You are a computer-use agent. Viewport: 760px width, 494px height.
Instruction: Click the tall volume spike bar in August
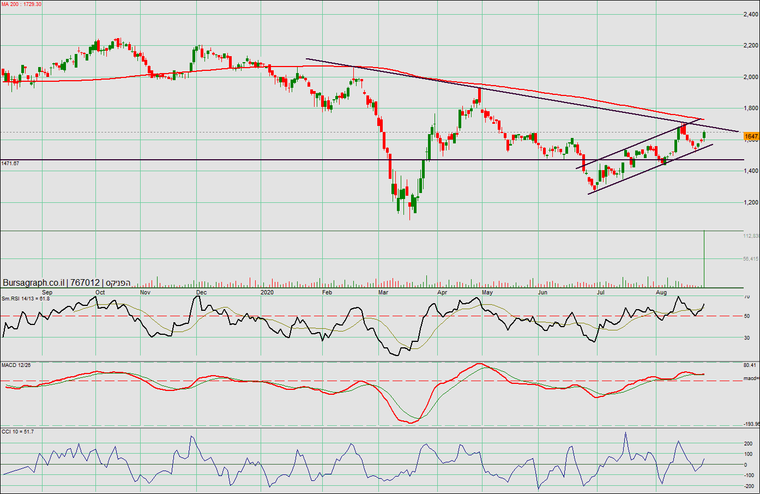704,259
